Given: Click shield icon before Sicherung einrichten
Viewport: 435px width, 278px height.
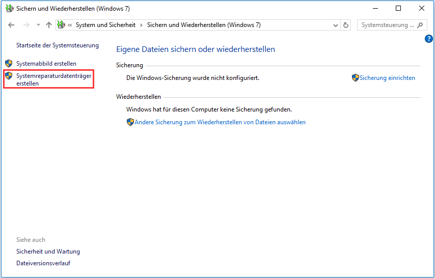Looking at the screenshot, I should pyautogui.click(x=356, y=78).
